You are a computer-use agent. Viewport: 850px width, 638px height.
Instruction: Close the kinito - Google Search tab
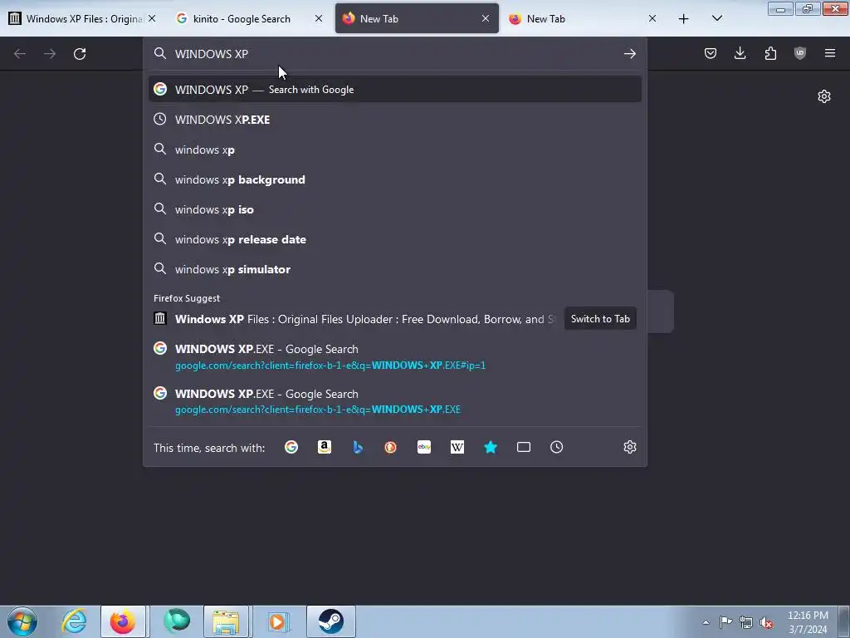pos(319,19)
